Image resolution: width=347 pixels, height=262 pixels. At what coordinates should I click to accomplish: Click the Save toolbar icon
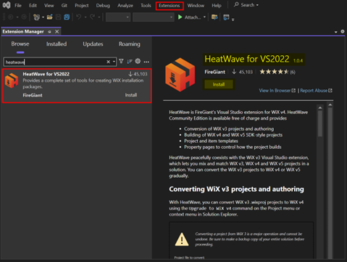tap(58, 17)
